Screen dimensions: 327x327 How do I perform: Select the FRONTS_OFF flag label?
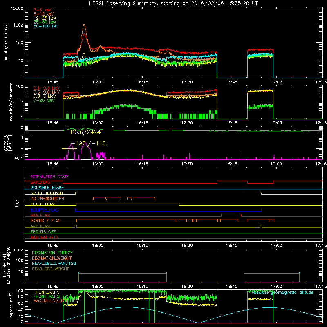click(x=43, y=231)
